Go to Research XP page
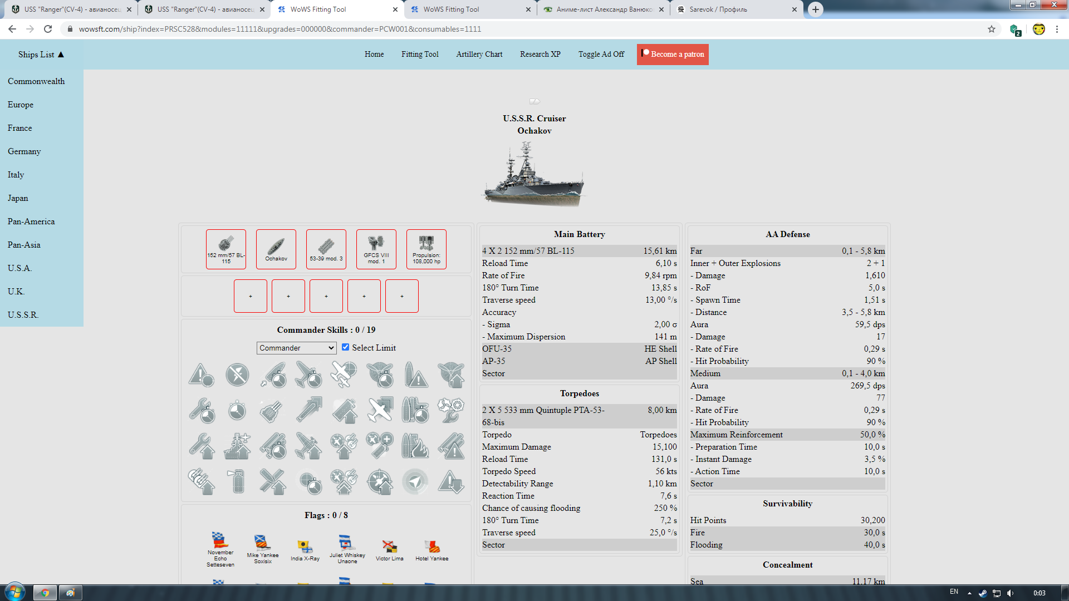Screen dimensions: 1069x601 click(540, 55)
